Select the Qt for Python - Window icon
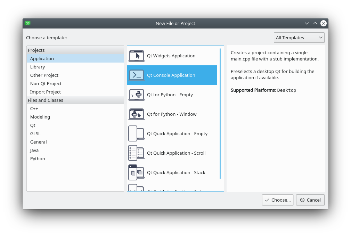351x236 pixels. [137, 114]
